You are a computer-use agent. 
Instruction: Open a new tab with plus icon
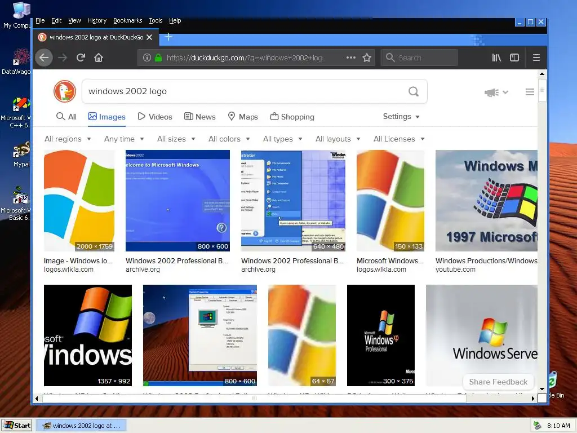168,37
